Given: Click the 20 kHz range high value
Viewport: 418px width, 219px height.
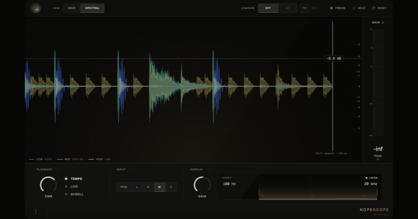Looking at the screenshot, I should point(371,184).
